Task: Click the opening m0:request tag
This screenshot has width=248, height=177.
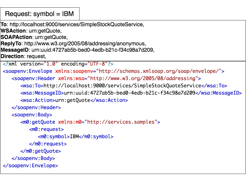Action: [x=47, y=129]
